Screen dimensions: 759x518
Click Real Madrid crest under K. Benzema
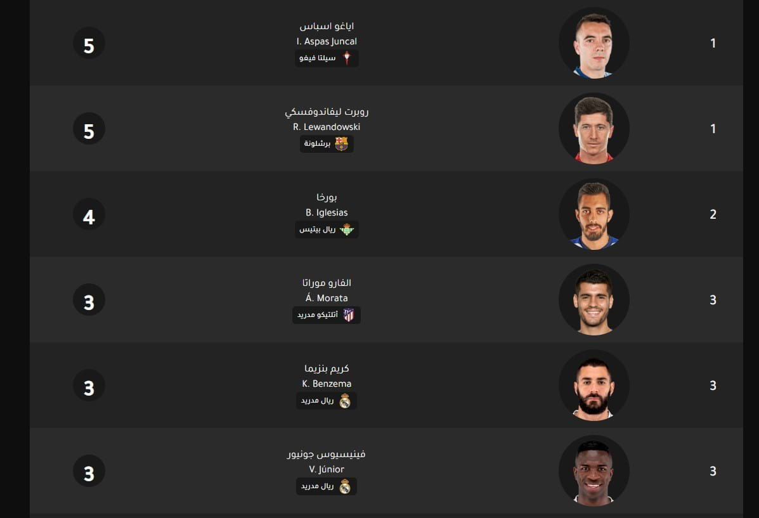(345, 400)
